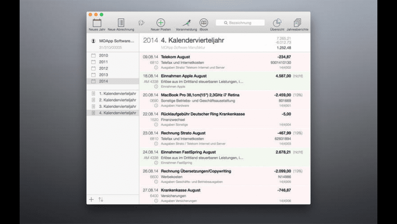The image size is (397, 224).
Task: Open 1. Kalendervierteljahr in sidebar
Action: [113, 94]
